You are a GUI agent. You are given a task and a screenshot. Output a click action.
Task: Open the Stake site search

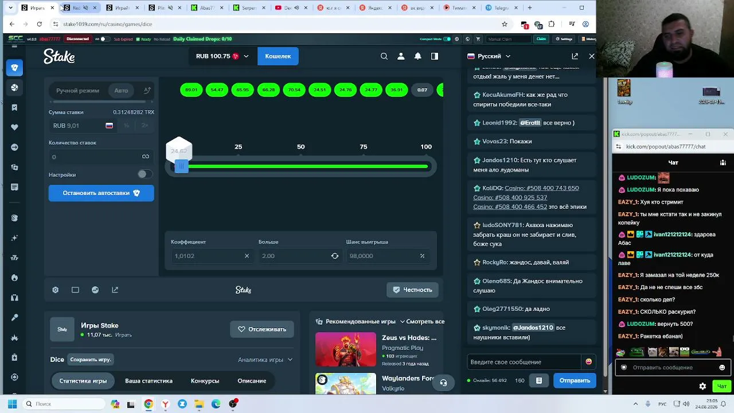384,56
